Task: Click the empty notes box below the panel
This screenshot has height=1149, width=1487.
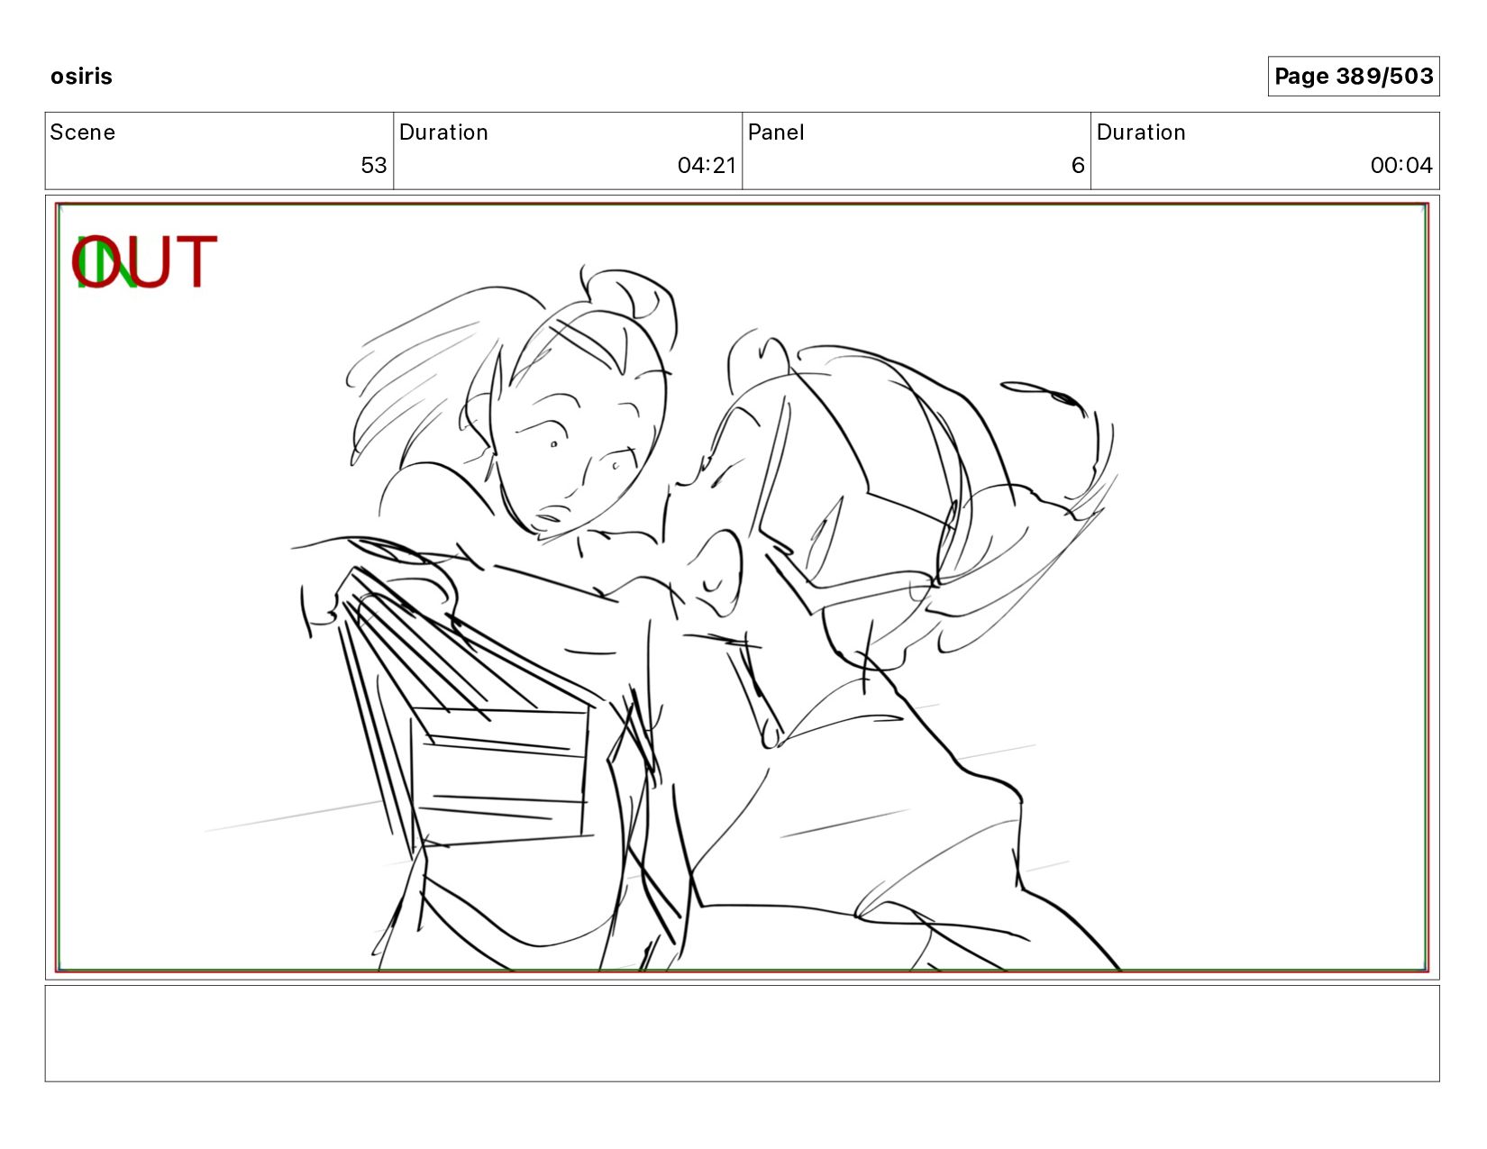Action: pyautogui.click(x=742, y=1033)
